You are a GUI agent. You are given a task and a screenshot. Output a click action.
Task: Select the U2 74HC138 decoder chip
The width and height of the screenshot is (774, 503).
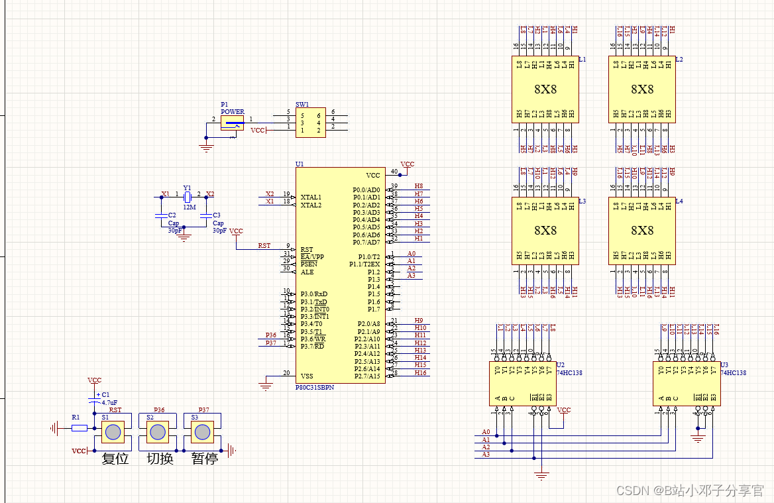523,384
